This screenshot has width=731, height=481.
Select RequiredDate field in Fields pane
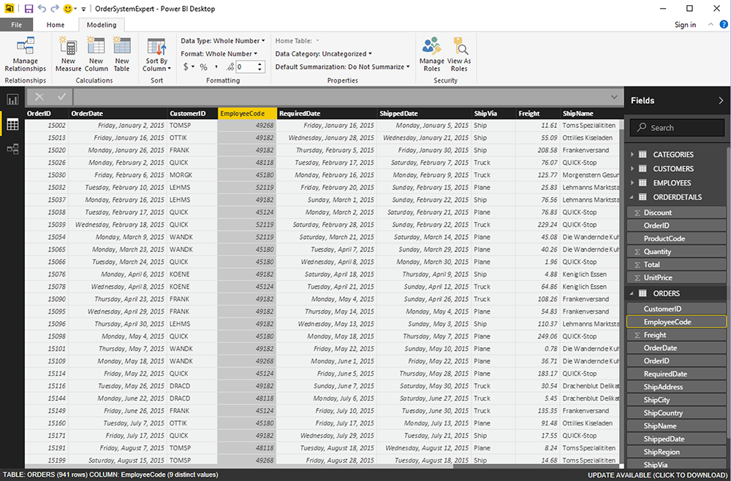[x=676, y=374]
